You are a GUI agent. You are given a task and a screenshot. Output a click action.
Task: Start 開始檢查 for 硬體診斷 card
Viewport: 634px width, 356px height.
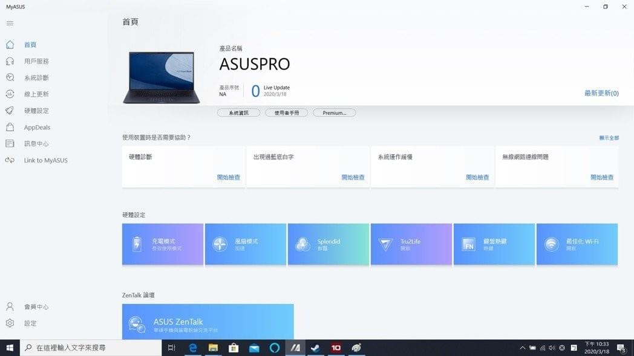229,177
